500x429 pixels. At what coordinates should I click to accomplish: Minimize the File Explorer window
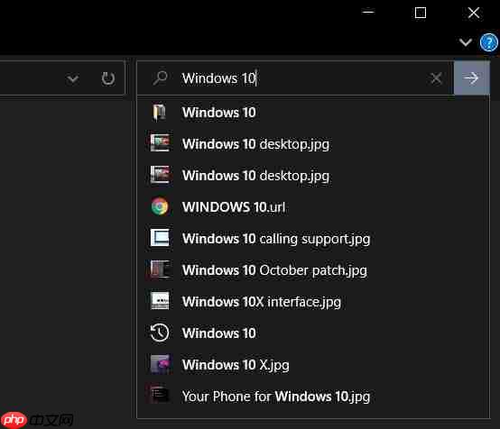[x=368, y=12]
